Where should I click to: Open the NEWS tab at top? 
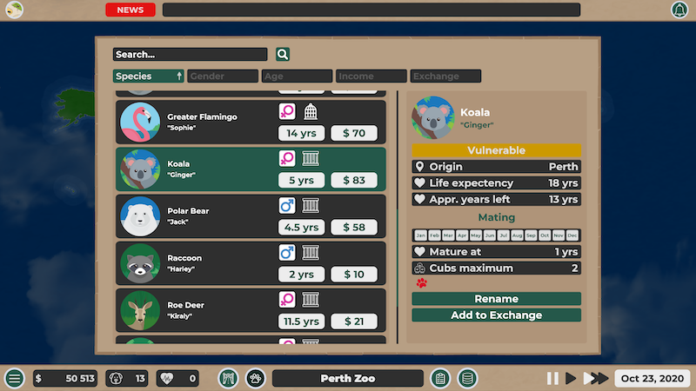coord(130,10)
